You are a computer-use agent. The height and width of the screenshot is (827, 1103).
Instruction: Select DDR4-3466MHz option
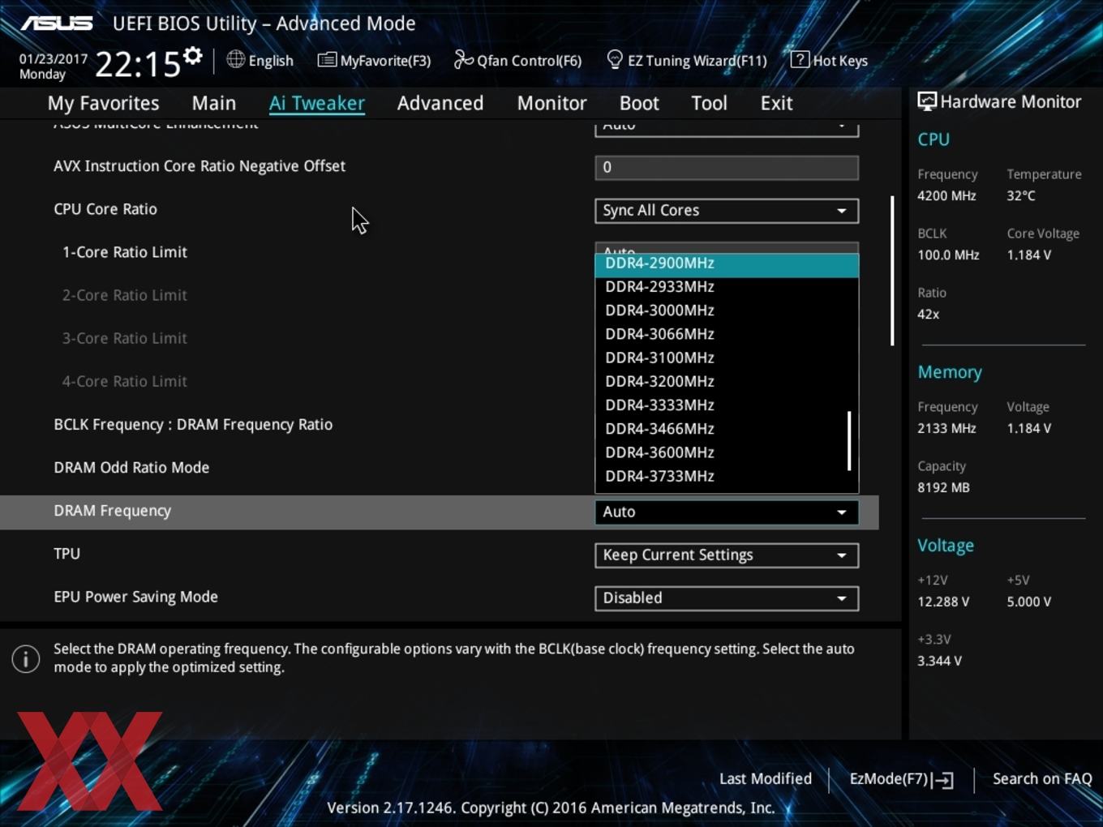pyautogui.click(x=727, y=429)
